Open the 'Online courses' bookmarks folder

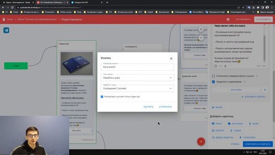(64, 12)
